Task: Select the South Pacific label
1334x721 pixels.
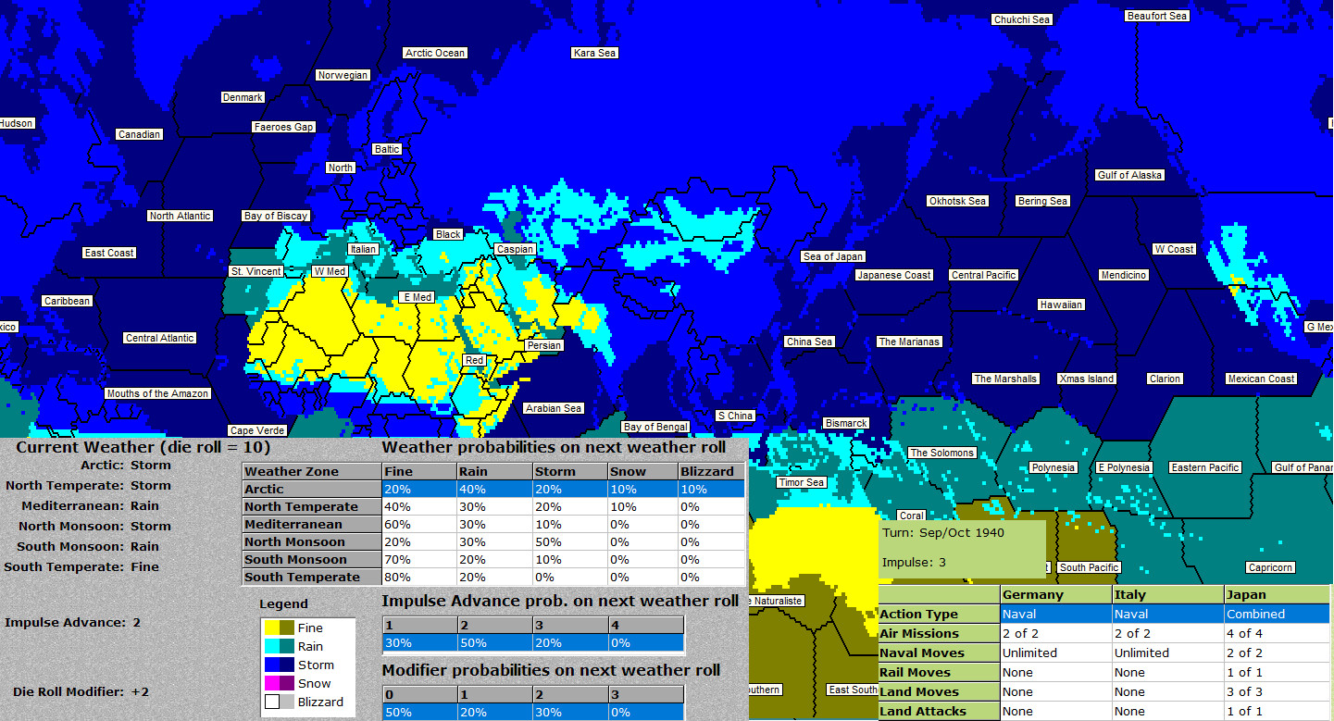Action: (x=1090, y=567)
